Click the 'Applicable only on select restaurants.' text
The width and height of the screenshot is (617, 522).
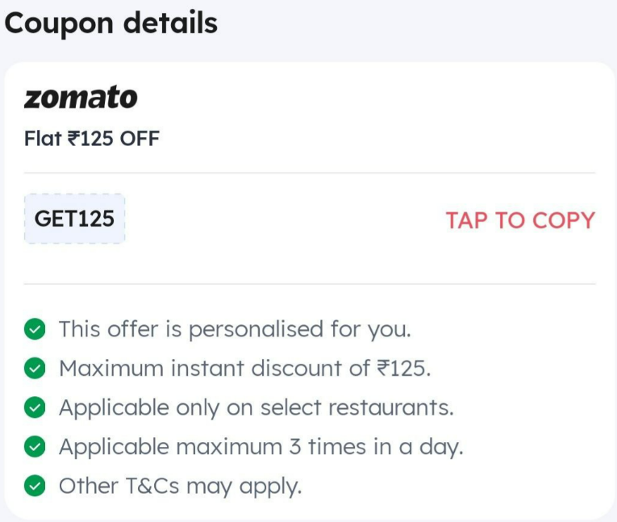coord(256,407)
